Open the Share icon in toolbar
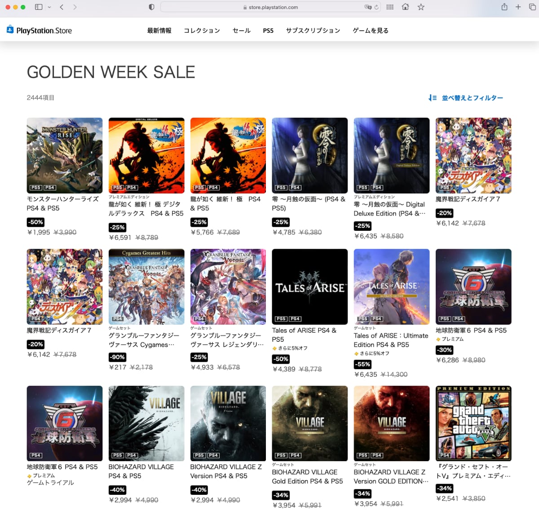 point(504,7)
